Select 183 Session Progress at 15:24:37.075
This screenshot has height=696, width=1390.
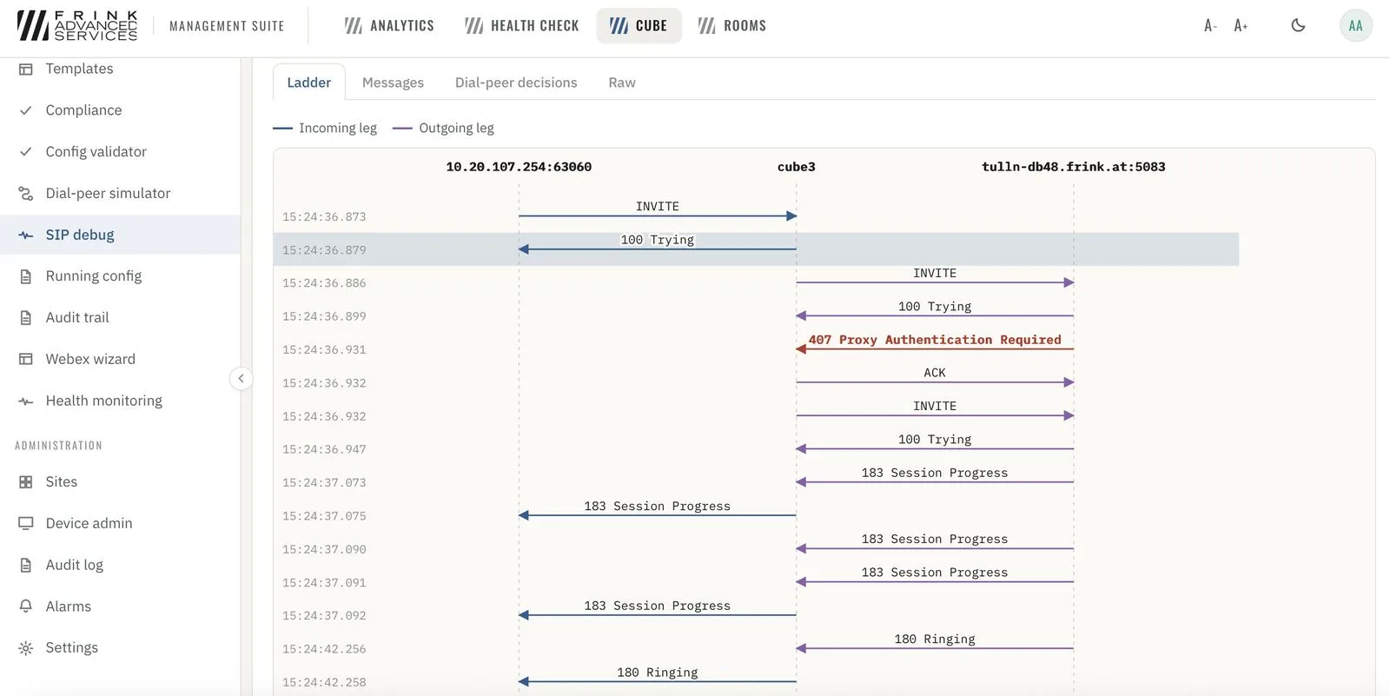coord(658,511)
